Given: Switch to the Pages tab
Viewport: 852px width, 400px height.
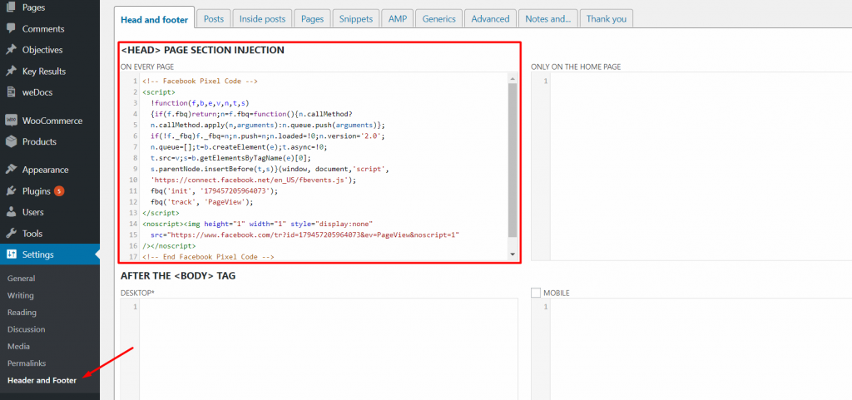Looking at the screenshot, I should point(313,18).
